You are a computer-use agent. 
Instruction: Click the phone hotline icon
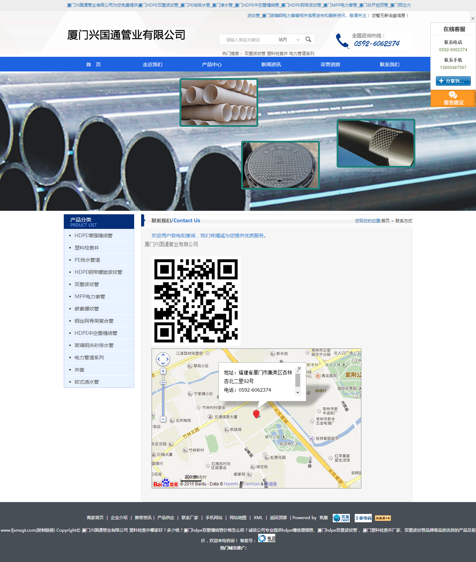click(342, 40)
